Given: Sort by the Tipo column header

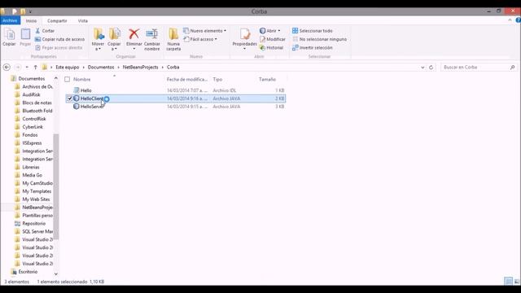Looking at the screenshot, I should [217, 80].
